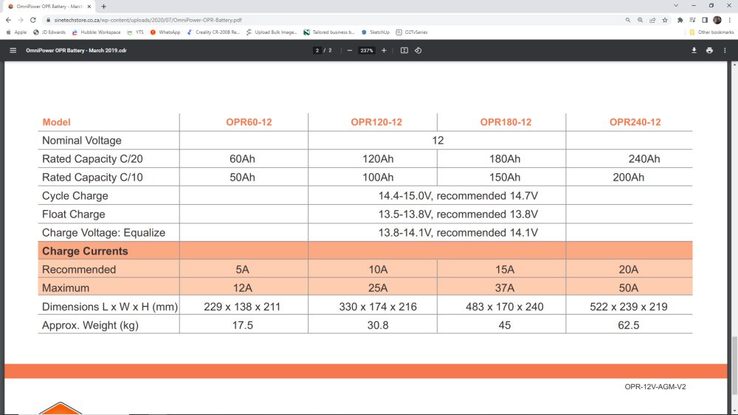The height and width of the screenshot is (415, 738).
Task: Open PDF viewer more actions menu
Action: tap(725, 50)
